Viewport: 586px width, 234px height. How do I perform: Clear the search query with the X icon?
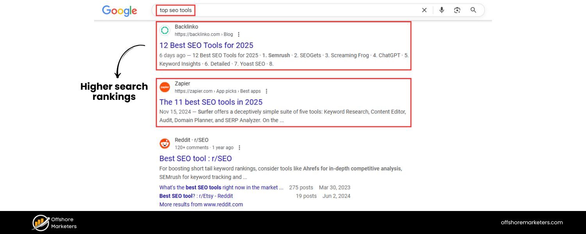(424, 10)
